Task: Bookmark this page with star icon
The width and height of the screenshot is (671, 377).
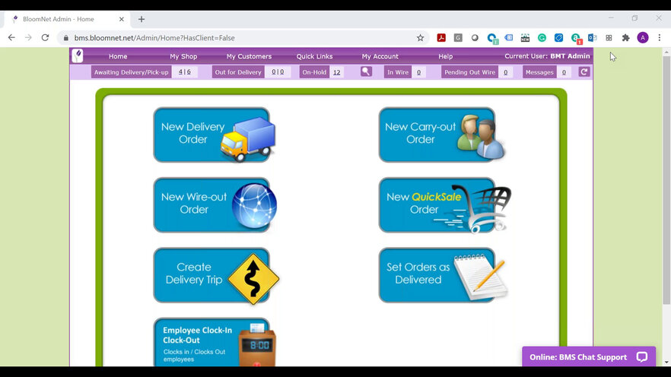Action: click(420, 37)
